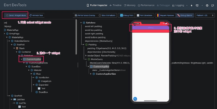Click the Slow Animations button

pos(107,16)
